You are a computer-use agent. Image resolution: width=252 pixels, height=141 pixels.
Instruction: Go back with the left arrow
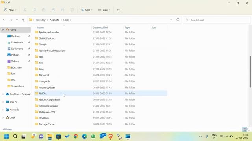(x=4, y=20)
